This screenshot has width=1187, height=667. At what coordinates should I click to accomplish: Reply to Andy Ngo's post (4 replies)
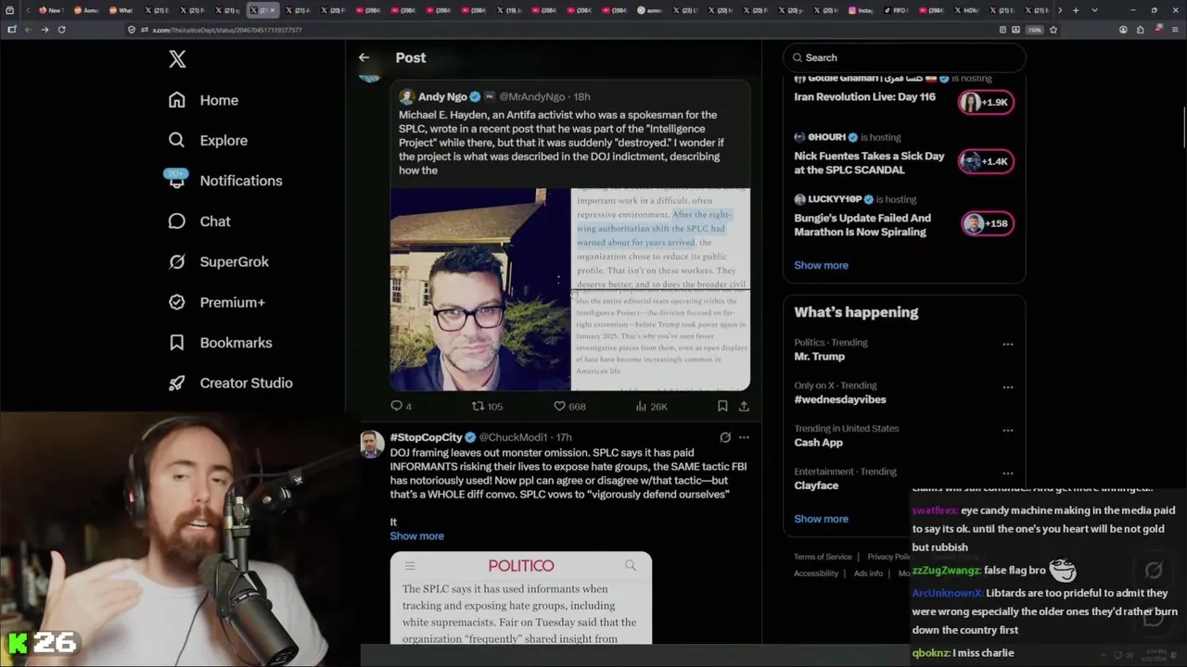(401, 406)
